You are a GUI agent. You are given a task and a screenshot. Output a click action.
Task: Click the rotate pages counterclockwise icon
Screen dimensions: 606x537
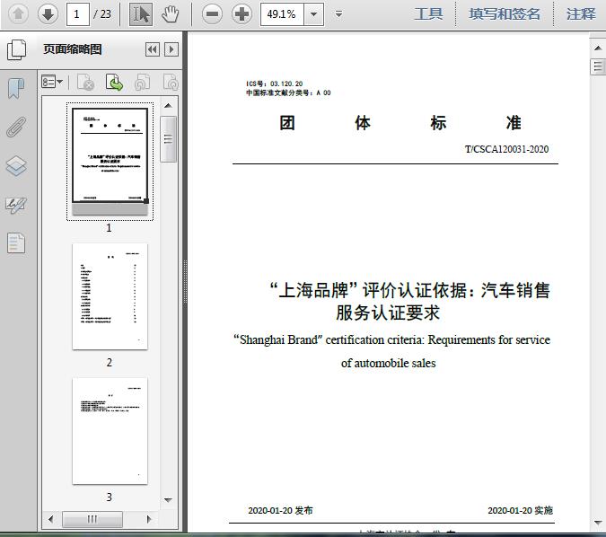(x=142, y=82)
